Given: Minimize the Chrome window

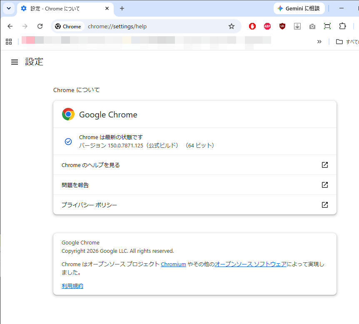Looking at the screenshot, I should point(342,8).
